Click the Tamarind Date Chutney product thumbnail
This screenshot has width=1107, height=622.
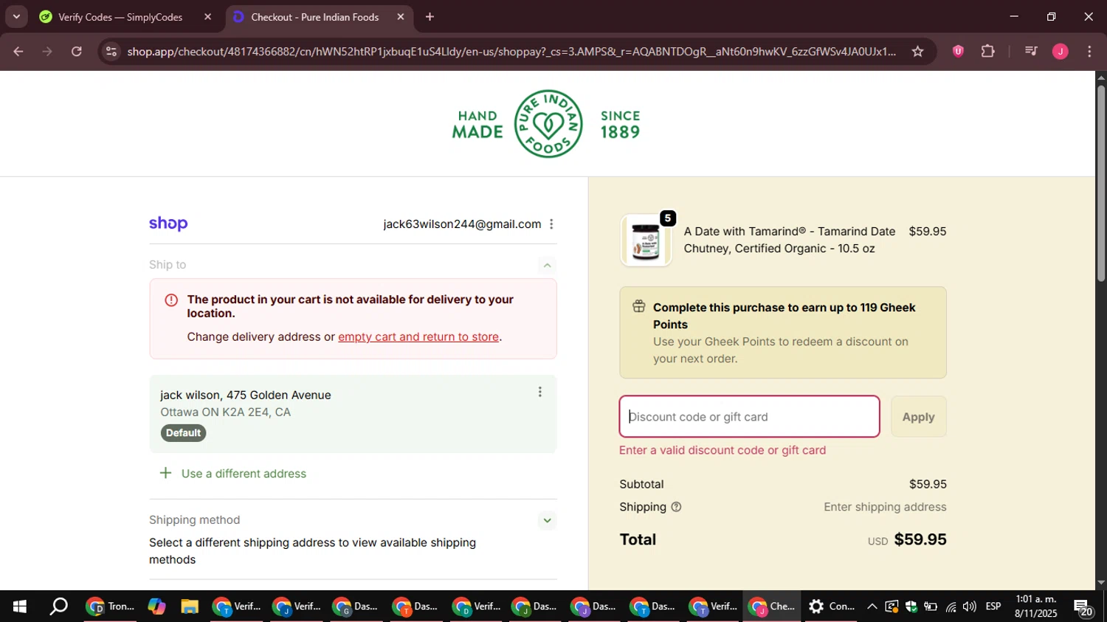pos(646,241)
